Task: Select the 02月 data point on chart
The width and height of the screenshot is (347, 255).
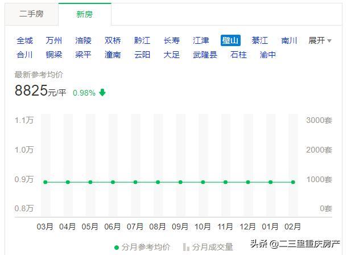Action: click(x=293, y=182)
